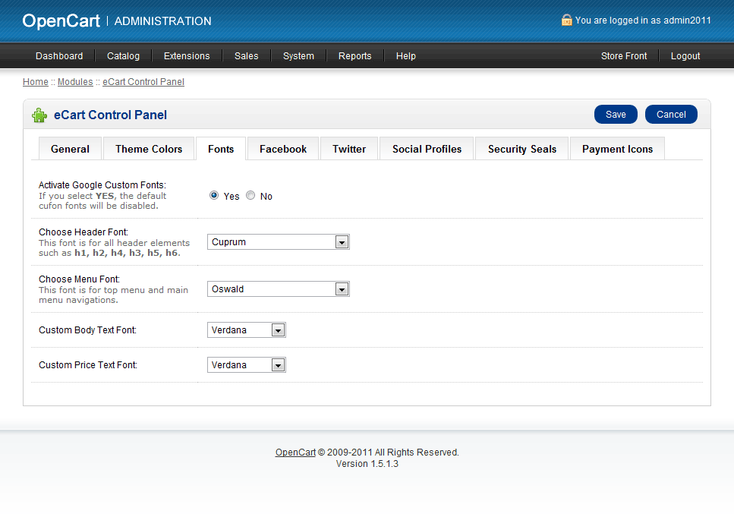734x514 pixels.
Task: Open the Custom Price Text Font dropdown
Action: [246, 365]
